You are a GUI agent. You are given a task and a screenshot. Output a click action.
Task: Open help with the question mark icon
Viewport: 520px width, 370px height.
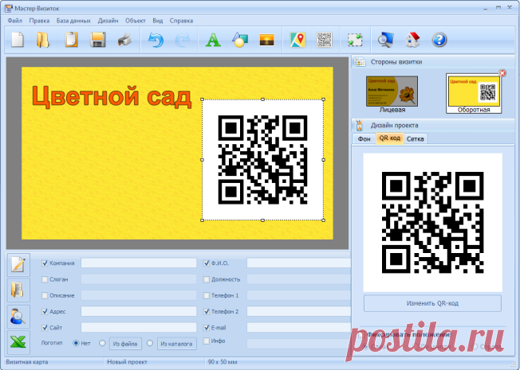tap(439, 39)
